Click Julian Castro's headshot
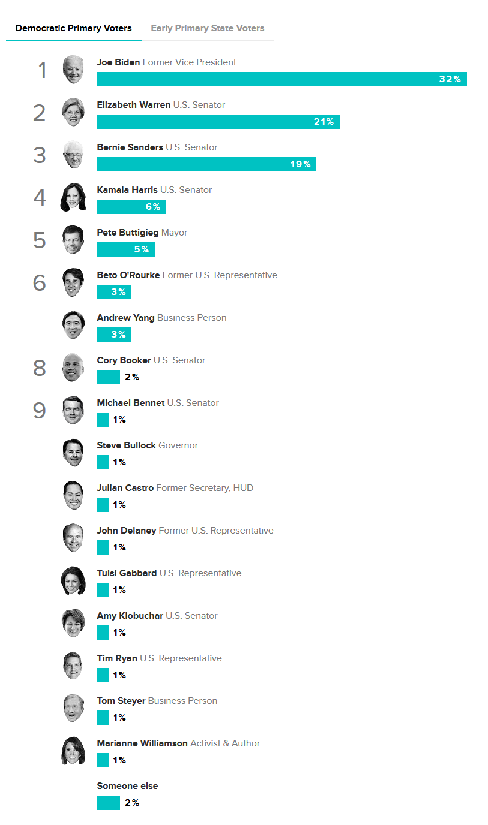This screenshot has height=825, width=488. pos(73,495)
